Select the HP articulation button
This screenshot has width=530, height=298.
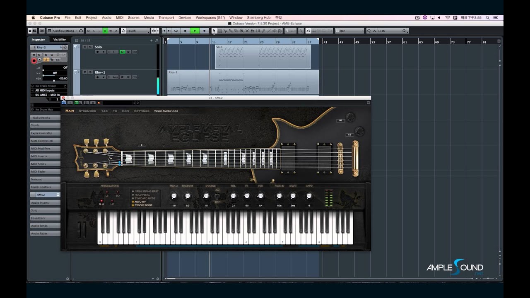112,201
